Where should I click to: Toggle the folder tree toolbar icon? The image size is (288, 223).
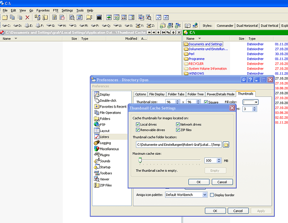coord(109,17)
